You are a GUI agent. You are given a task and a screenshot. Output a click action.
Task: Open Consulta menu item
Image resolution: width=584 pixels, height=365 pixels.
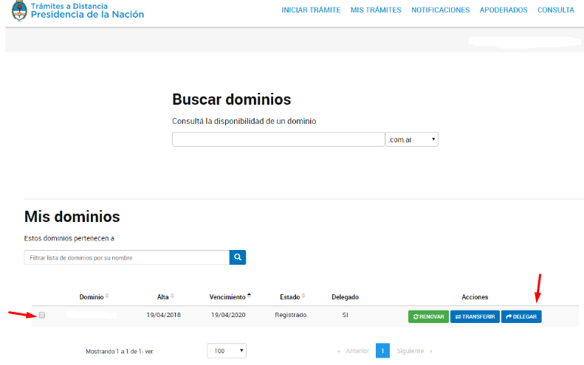tap(556, 10)
